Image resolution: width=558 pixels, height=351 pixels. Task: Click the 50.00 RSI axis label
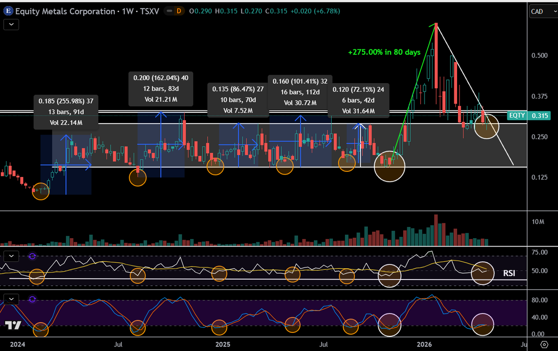(539, 270)
